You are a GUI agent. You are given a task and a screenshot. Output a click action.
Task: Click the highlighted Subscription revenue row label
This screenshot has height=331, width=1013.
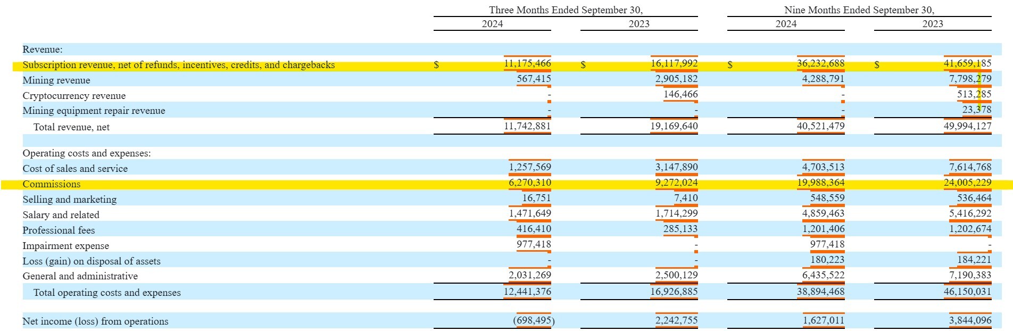[x=178, y=65]
